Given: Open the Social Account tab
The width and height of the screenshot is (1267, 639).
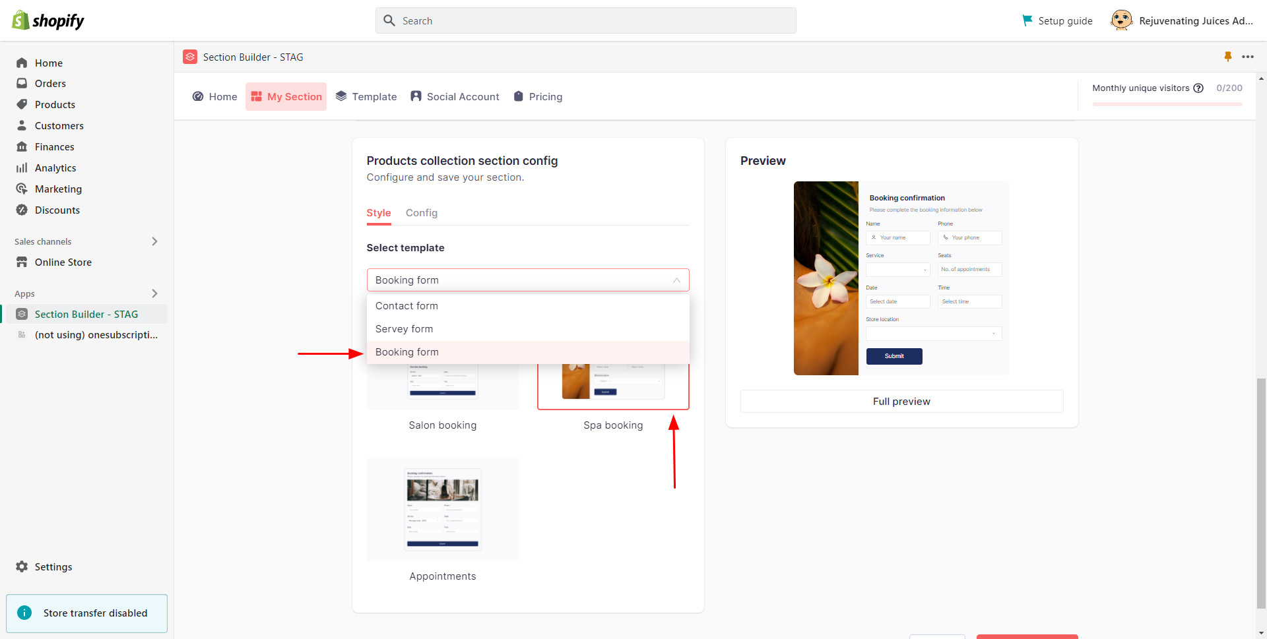Looking at the screenshot, I should point(455,97).
